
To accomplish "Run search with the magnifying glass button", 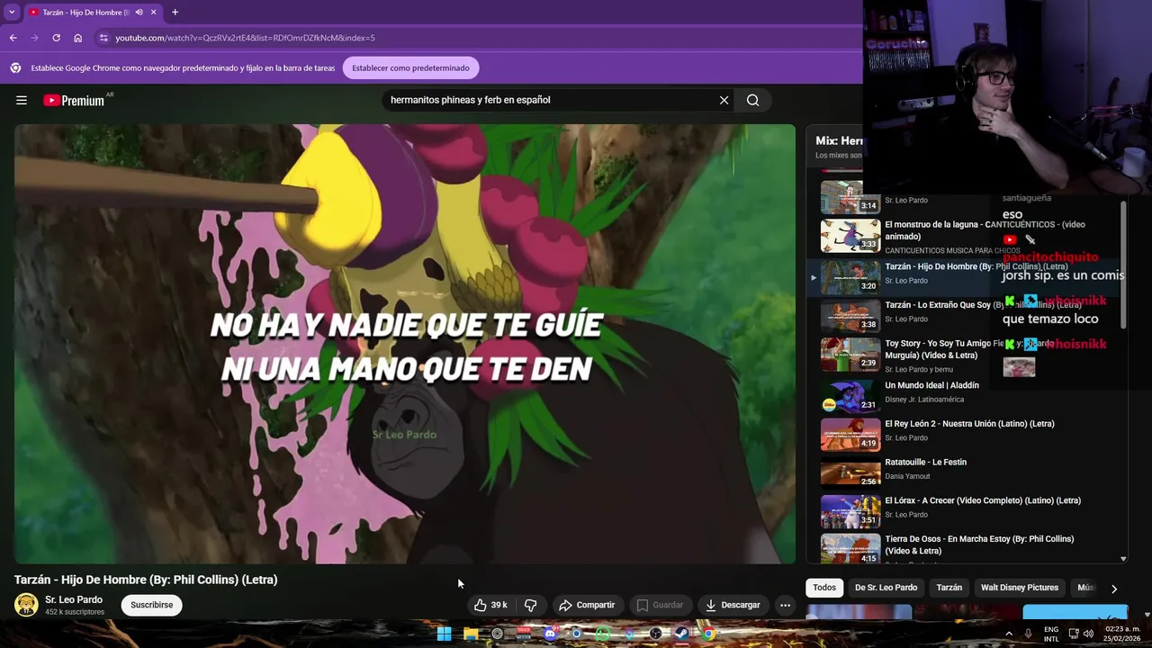I will (753, 100).
